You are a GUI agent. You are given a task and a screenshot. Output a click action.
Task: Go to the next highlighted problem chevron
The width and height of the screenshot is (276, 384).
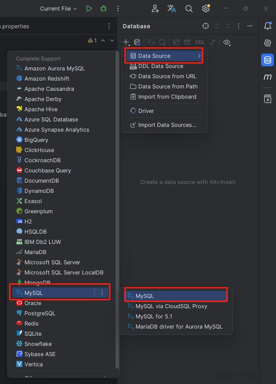click(112, 40)
